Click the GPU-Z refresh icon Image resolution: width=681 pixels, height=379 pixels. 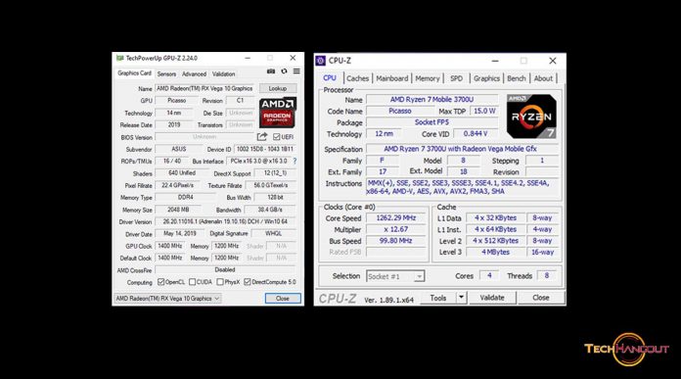point(284,71)
